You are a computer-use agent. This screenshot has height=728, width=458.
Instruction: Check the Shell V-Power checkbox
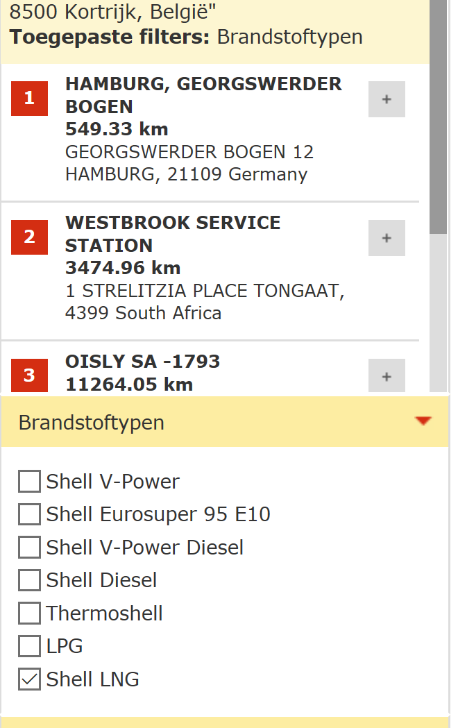coord(29,481)
